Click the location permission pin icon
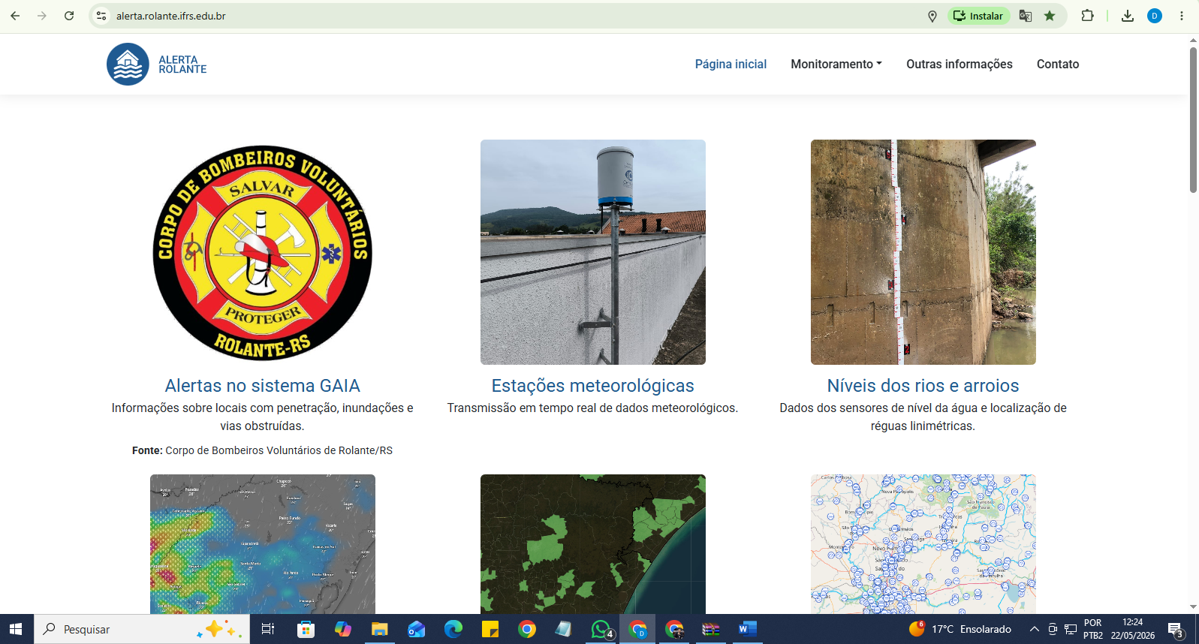The image size is (1199, 644). coord(932,16)
